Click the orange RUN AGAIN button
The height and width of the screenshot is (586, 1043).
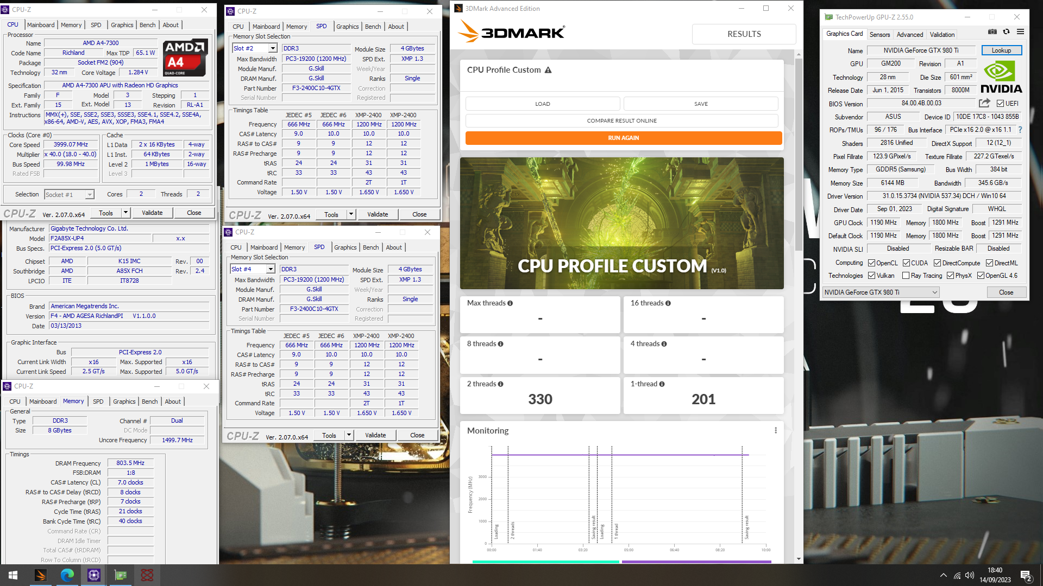point(624,138)
